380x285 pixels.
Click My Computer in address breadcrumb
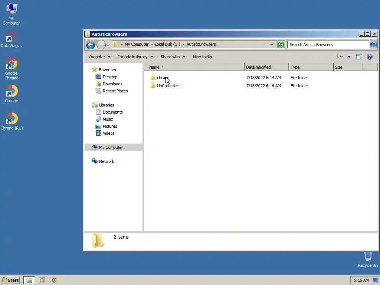coord(137,45)
